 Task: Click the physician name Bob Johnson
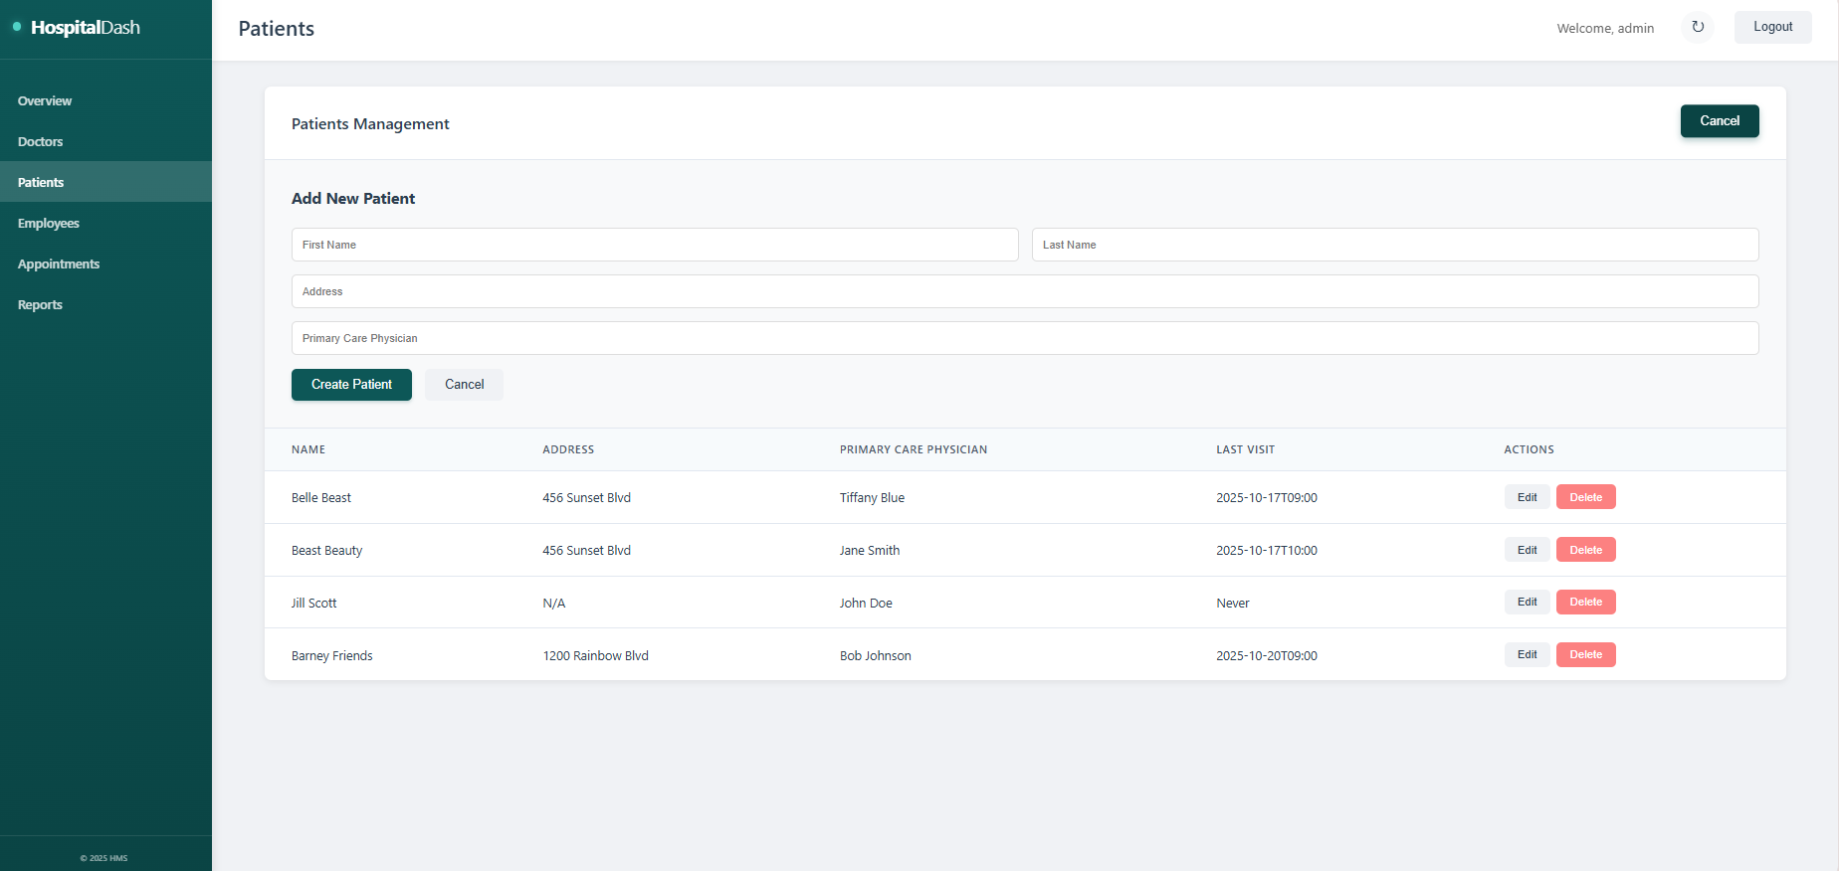point(876,656)
